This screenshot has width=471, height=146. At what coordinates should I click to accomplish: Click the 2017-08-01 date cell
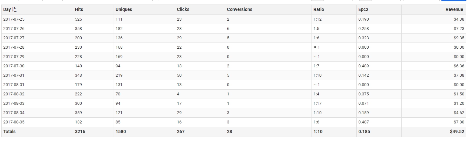(x=14, y=85)
